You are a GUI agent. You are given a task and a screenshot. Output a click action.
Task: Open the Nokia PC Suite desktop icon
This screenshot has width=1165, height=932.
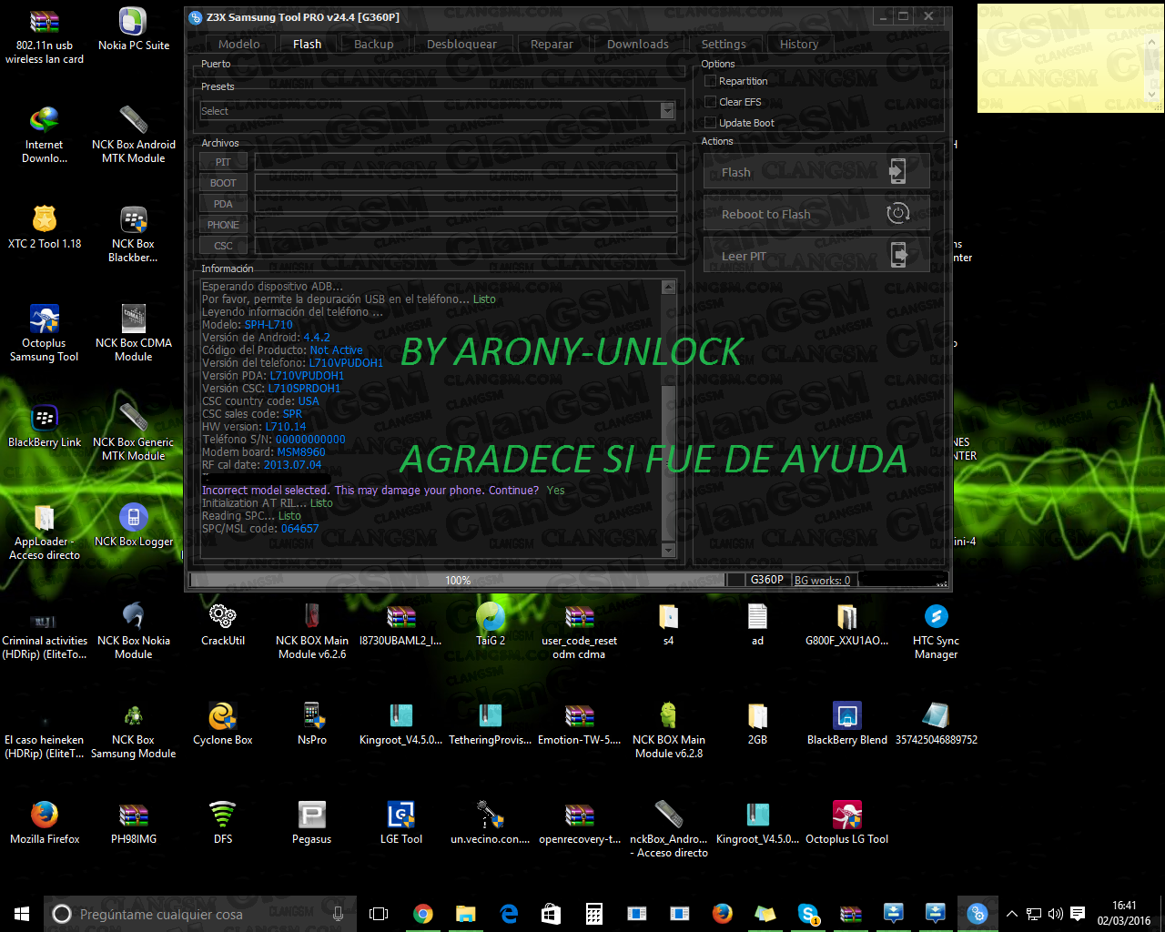pyautogui.click(x=134, y=29)
